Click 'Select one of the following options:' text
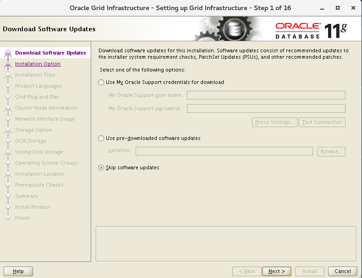The height and width of the screenshot is (278, 362). 143,70
